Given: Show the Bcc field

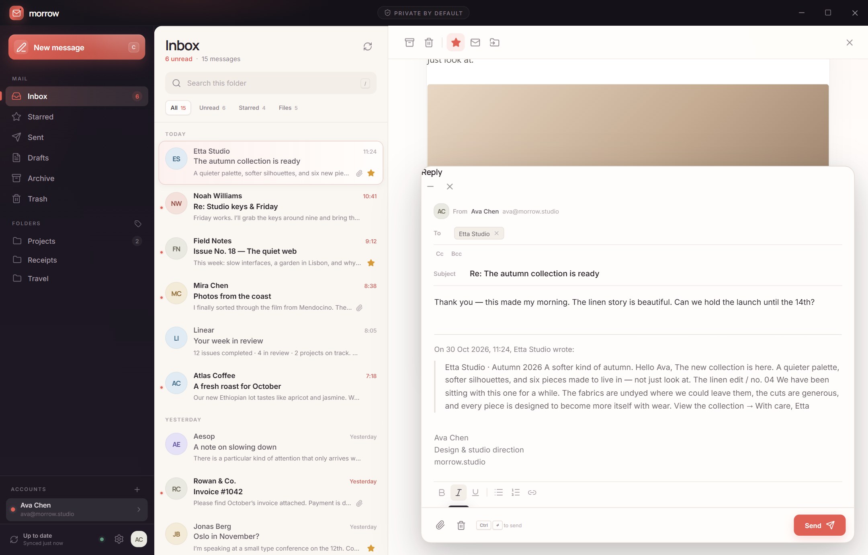Looking at the screenshot, I should coord(456,254).
